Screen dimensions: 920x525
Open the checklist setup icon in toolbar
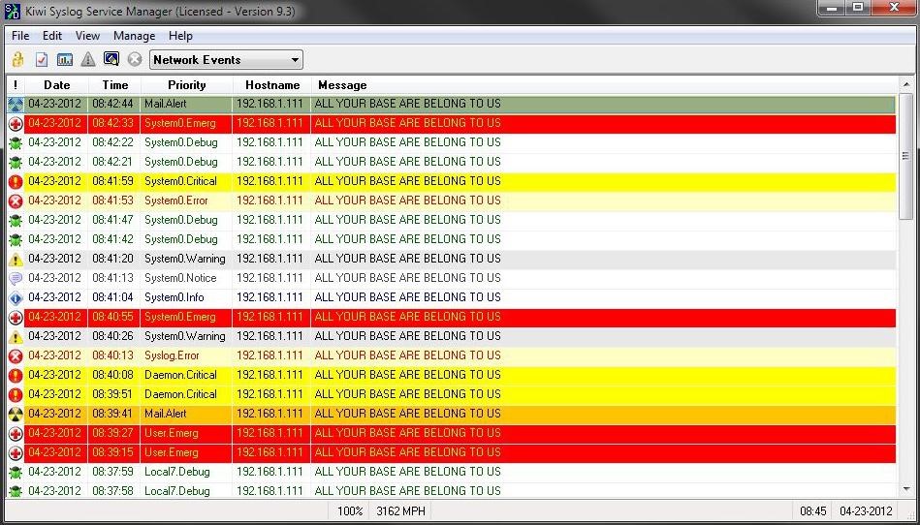click(x=41, y=60)
